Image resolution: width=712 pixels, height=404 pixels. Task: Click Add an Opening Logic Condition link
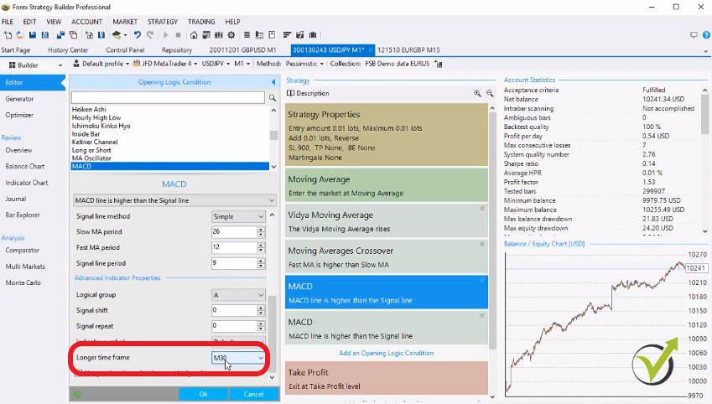(x=386, y=353)
